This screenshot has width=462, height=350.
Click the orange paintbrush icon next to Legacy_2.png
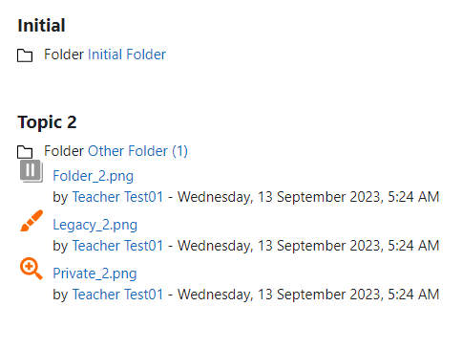[31, 221]
